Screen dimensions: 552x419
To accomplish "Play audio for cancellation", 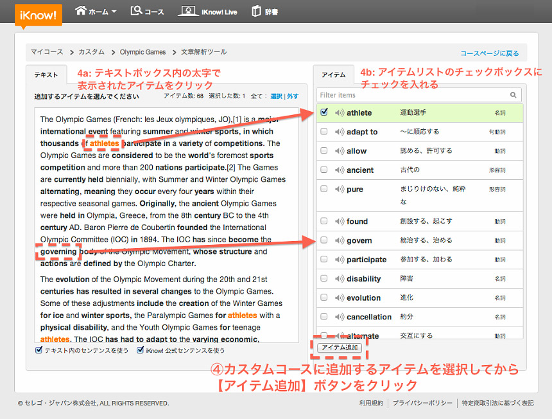I will 340,317.
